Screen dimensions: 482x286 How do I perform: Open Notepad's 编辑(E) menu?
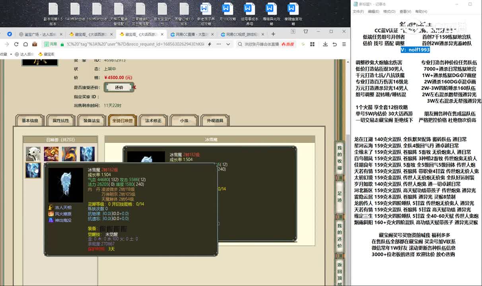point(373,12)
